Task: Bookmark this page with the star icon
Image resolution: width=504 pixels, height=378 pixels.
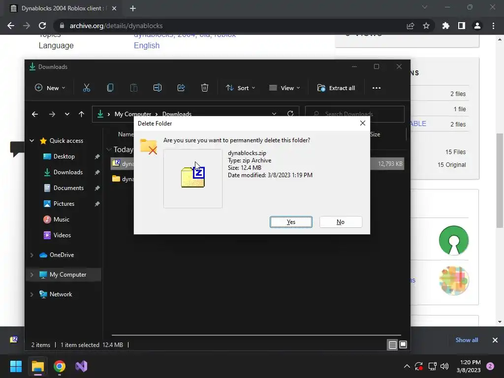Action: click(426, 26)
